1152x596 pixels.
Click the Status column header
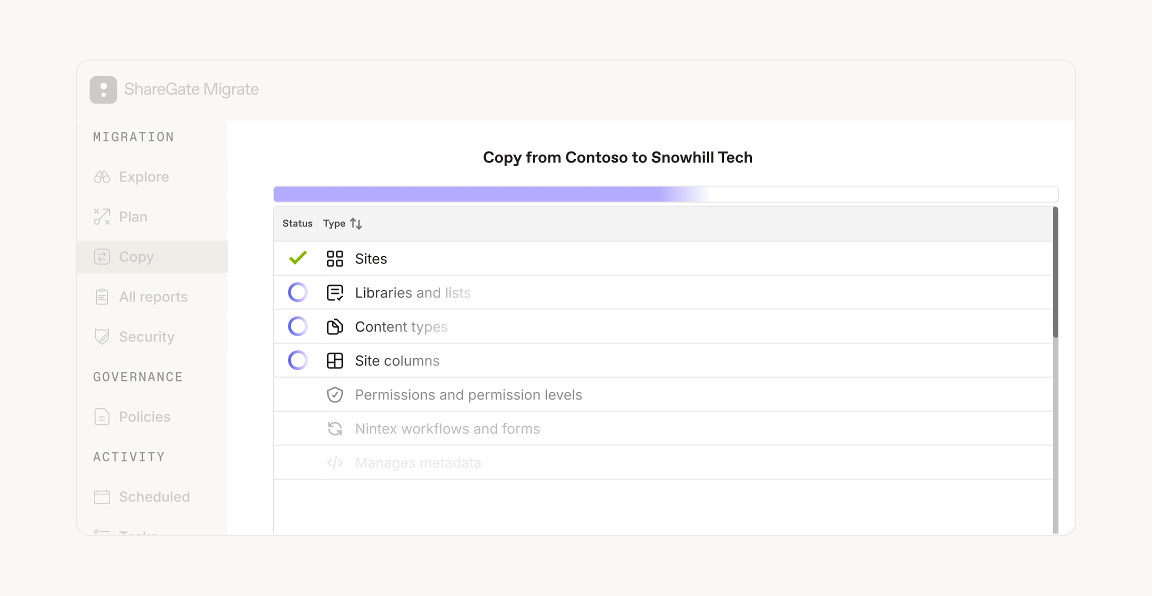(x=297, y=223)
